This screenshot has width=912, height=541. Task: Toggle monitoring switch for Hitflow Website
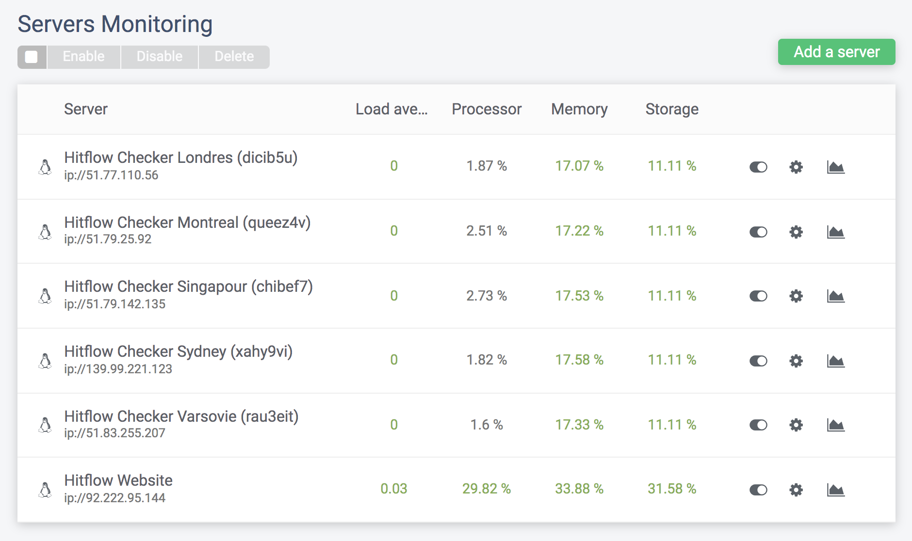pos(758,490)
